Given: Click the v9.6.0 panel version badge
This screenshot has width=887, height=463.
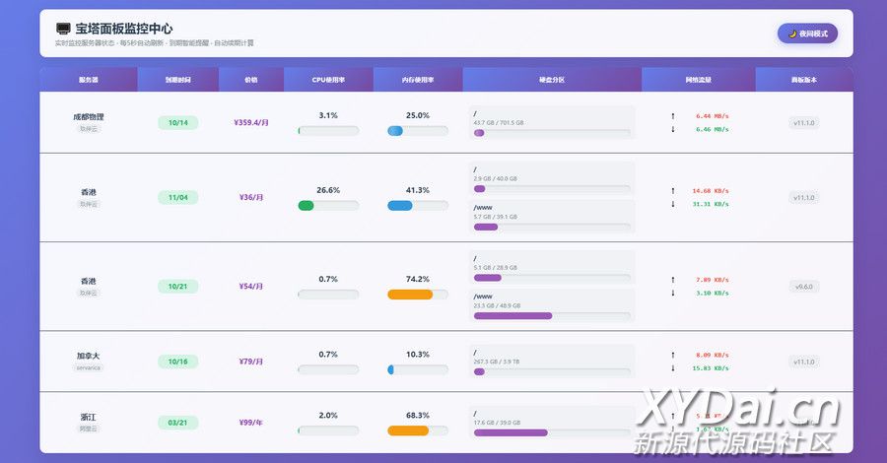Looking at the screenshot, I should pos(804,287).
